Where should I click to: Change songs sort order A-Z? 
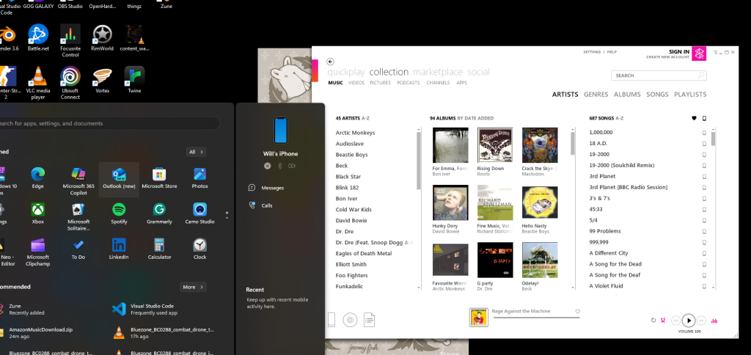coord(619,118)
